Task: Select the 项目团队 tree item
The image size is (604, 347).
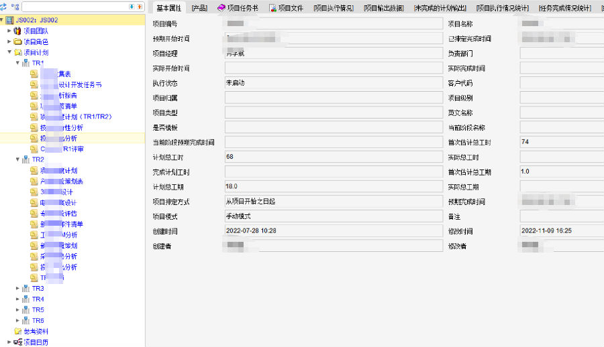Action: pos(36,31)
